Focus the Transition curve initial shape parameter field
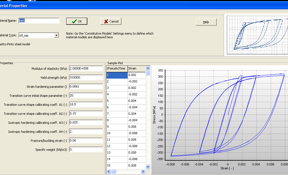The height and width of the screenshot is (175, 288). pos(86,95)
